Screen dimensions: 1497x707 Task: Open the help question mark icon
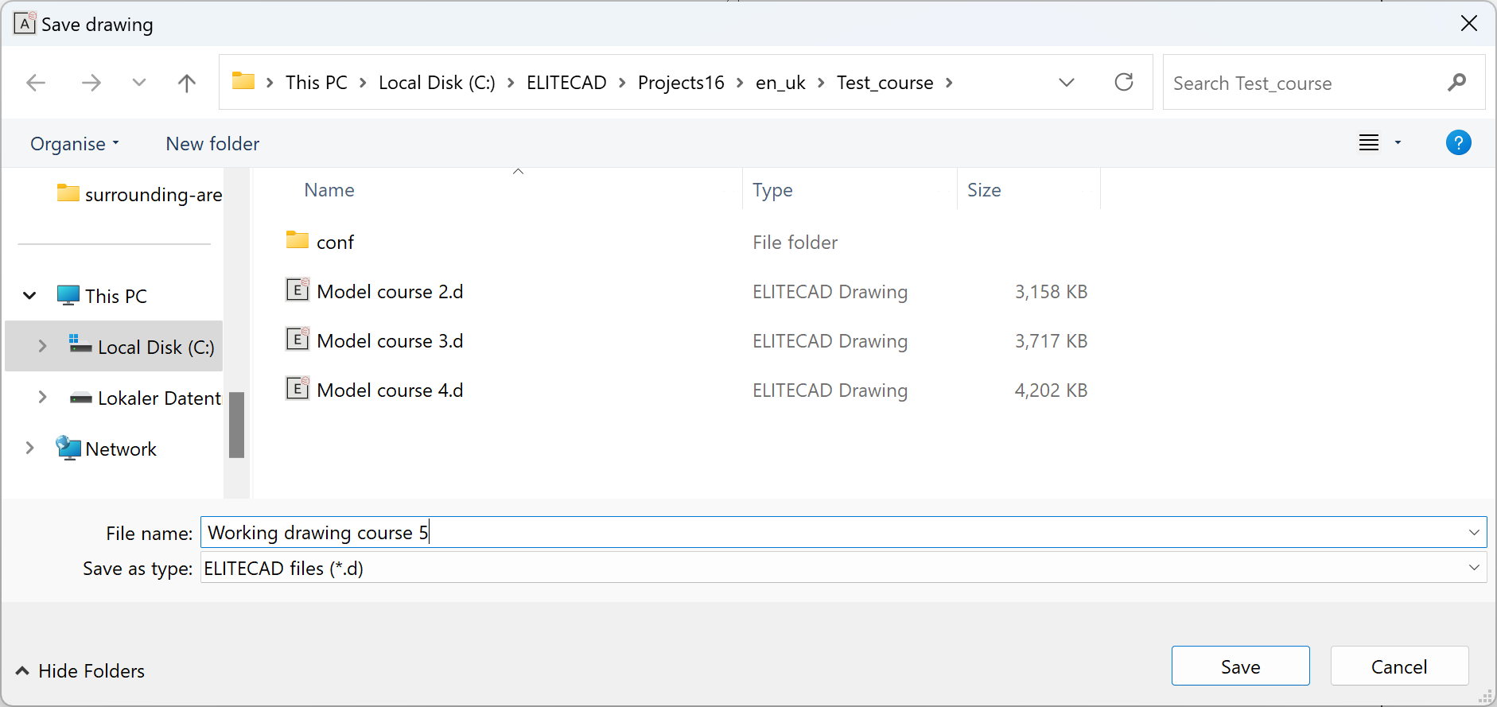click(x=1458, y=143)
